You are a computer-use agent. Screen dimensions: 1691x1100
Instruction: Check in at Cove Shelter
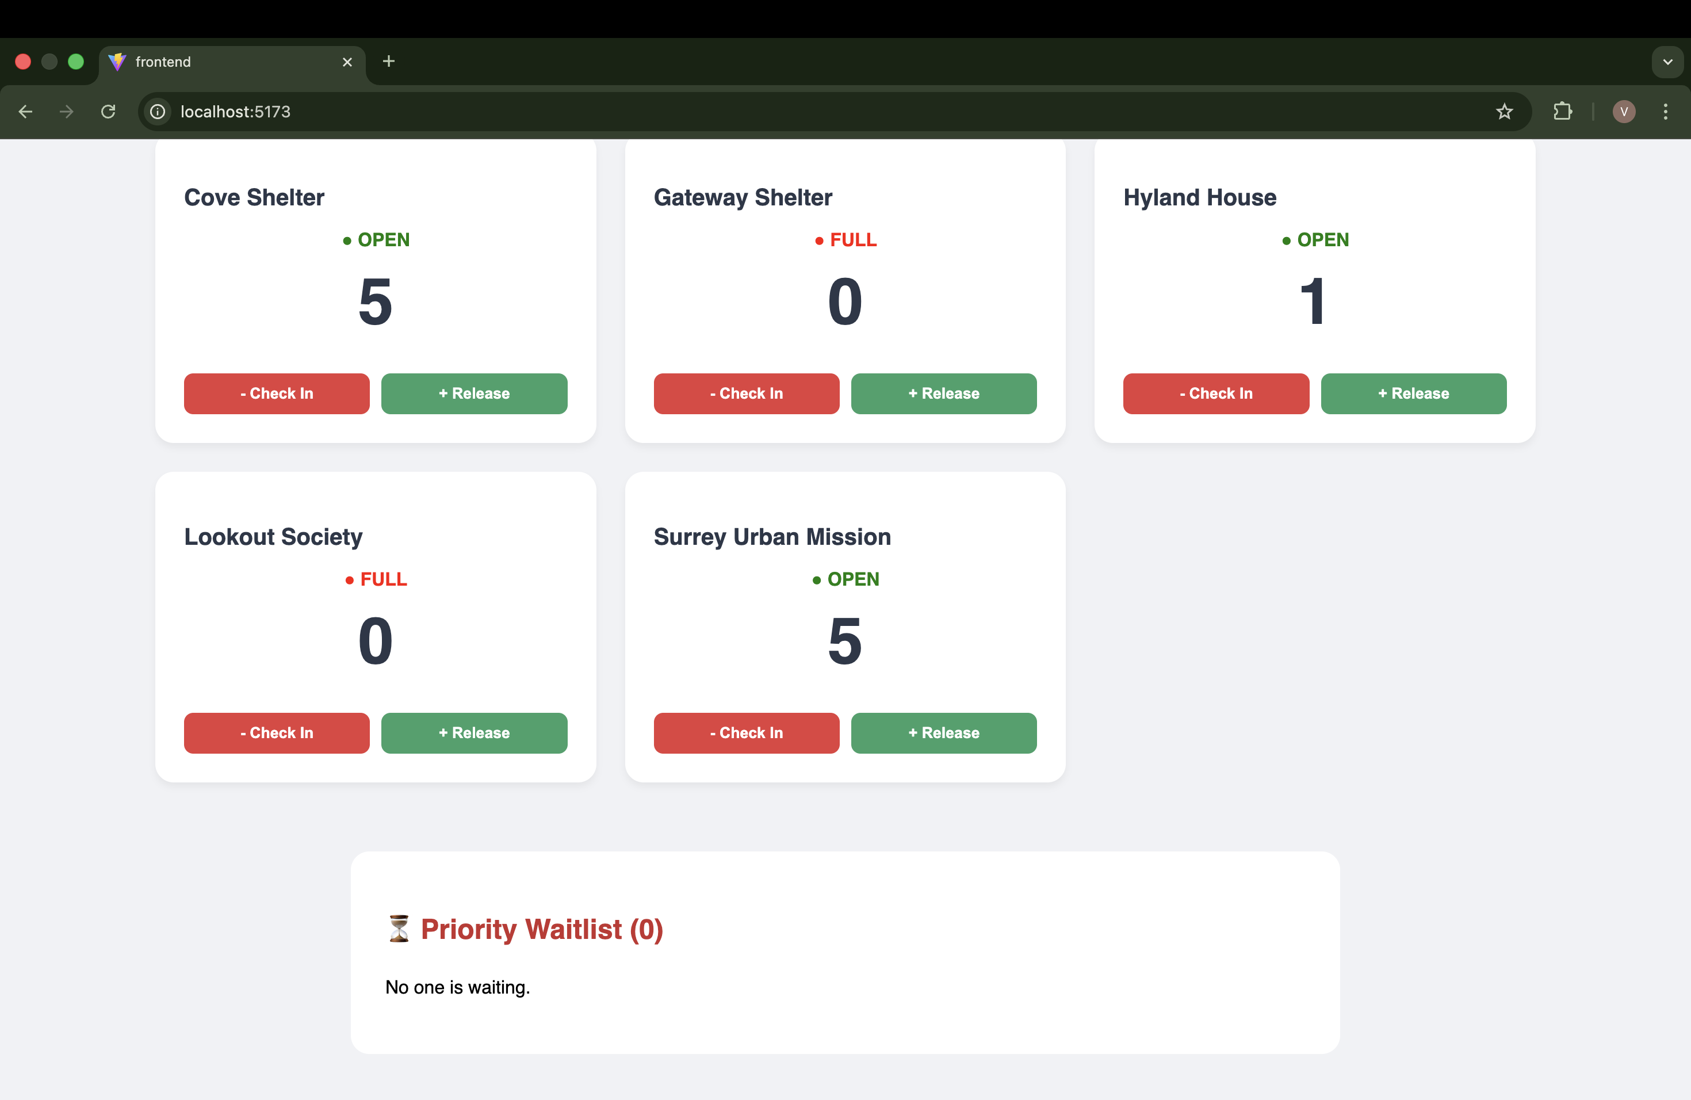277,394
